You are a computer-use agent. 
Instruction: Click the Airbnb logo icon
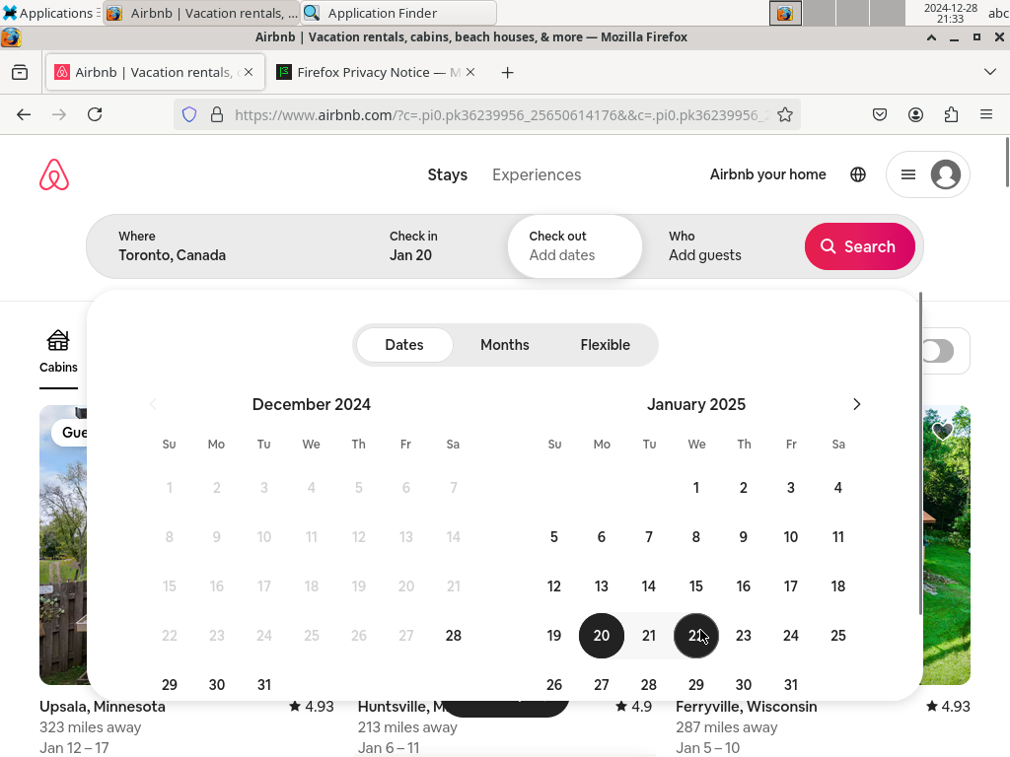(x=54, y=174)
